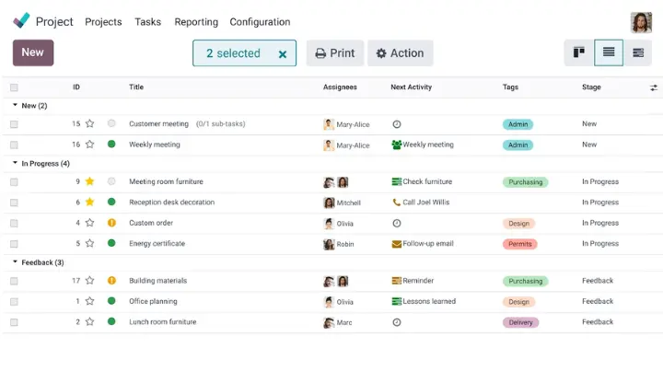Check the Energy certificate row checkbox
Screen dimensions: 663x371
pyautogui.click(x=14, y=244)
